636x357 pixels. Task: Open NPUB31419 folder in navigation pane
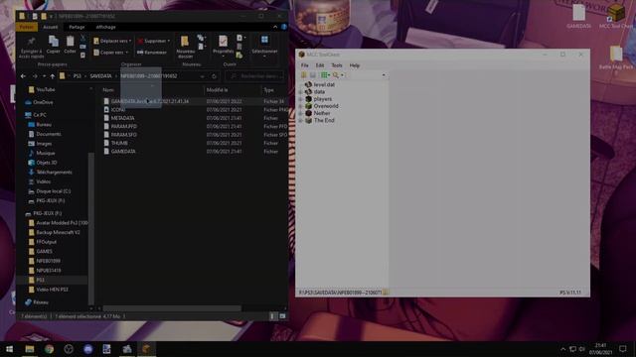click(x=49, y=271)
